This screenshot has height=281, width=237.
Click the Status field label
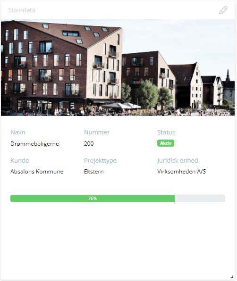tap(166, 132)
